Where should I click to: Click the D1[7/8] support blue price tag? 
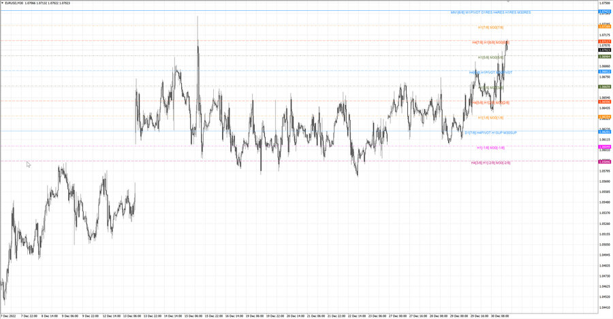605,132
